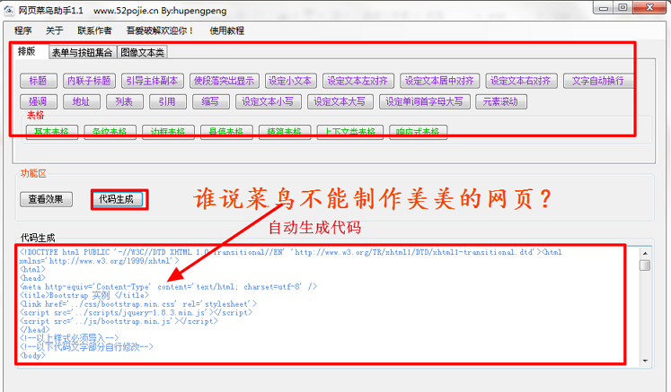Image resolution: width=671 pixels, height=392 pixels.
Task: Open the 联系作者 menu
Action: point(94,30)
